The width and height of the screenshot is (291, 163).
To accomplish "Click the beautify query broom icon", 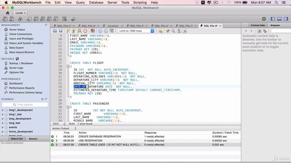I will pyautogui.click(x=168, y=31).
